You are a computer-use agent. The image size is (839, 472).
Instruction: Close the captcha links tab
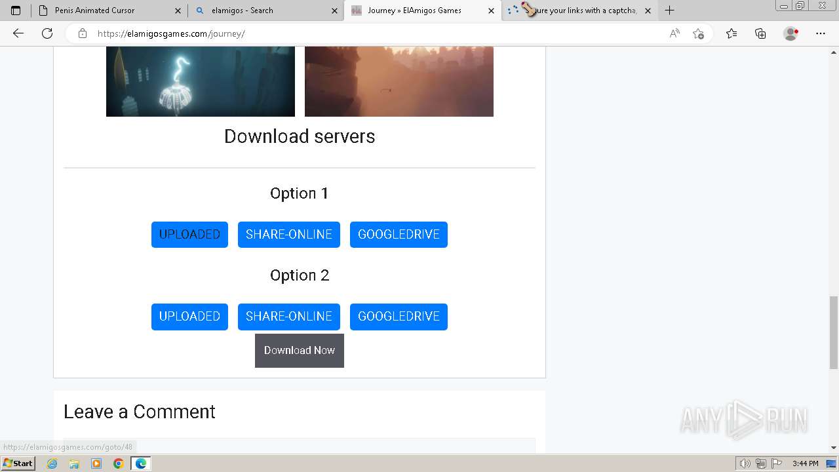pyautogui.click(x=648, y=10)
